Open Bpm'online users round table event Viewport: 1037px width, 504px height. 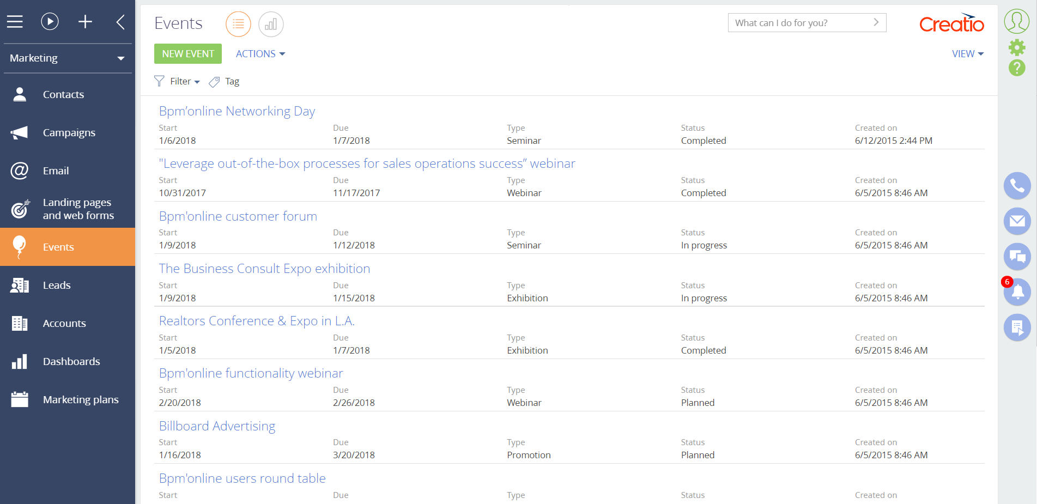tap(242, 478)
